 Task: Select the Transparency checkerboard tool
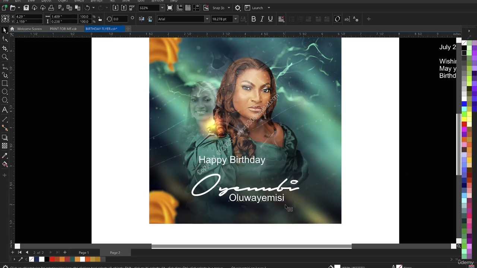pyautogui.click(x=4, y=146)
